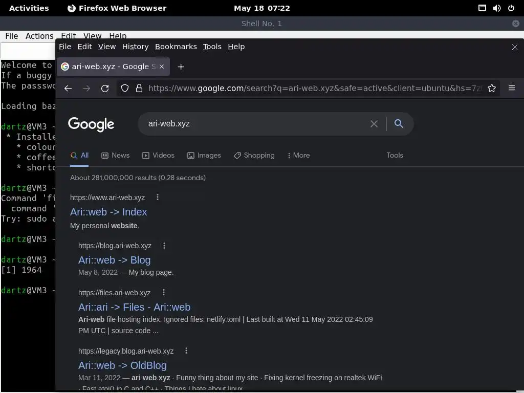Open Firefox View menu
Screen dimensions: 524x393
pos(107,47)
